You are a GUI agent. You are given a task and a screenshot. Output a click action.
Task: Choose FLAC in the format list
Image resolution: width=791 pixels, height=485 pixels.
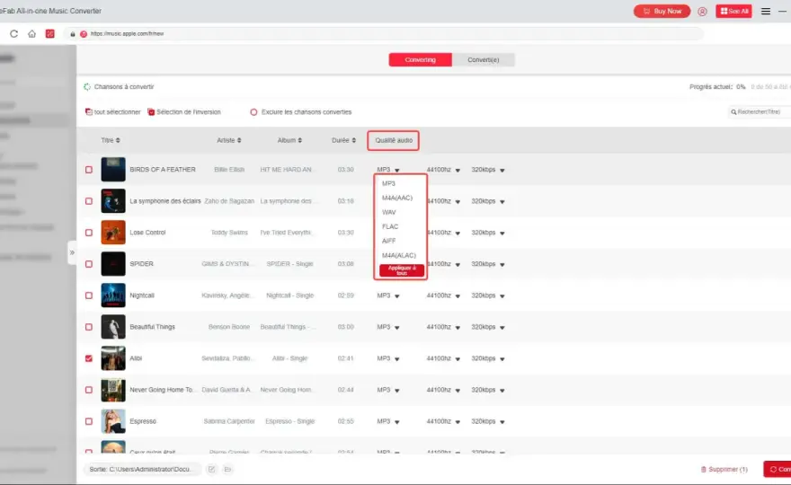coord(390,226)
